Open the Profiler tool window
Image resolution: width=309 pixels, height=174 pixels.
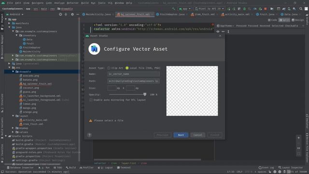pyautogui.click(x=86, y=168)
